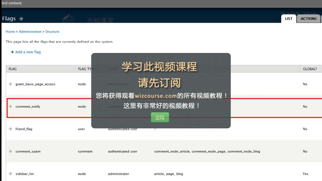Click 'Yes' global value for sidebar_list
This screenshot has width=322, height=181.
pos(305,174)
